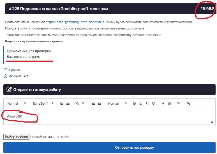Click the Примечание для проверки heading
This screenshot has height=154, width=217.
click(x=29, y=51)
